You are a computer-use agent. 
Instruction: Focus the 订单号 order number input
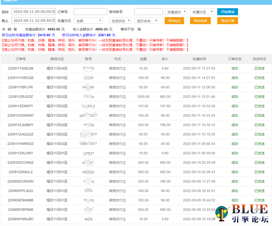click(x=90, y=12)
